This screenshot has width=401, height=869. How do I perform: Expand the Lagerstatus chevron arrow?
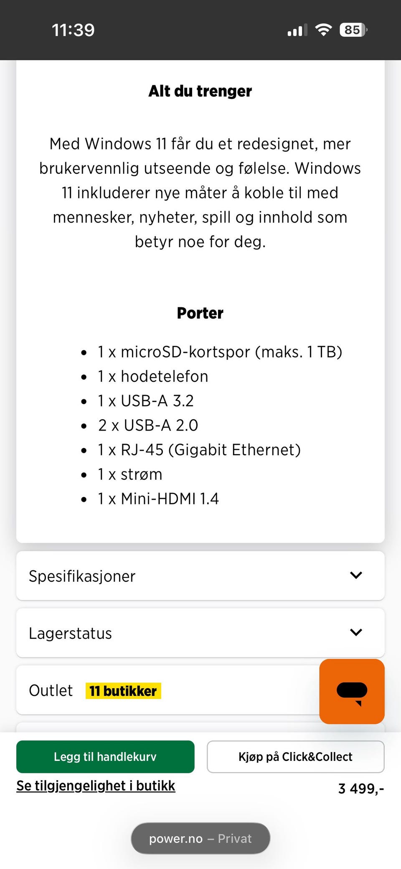[x=356, y=633]
